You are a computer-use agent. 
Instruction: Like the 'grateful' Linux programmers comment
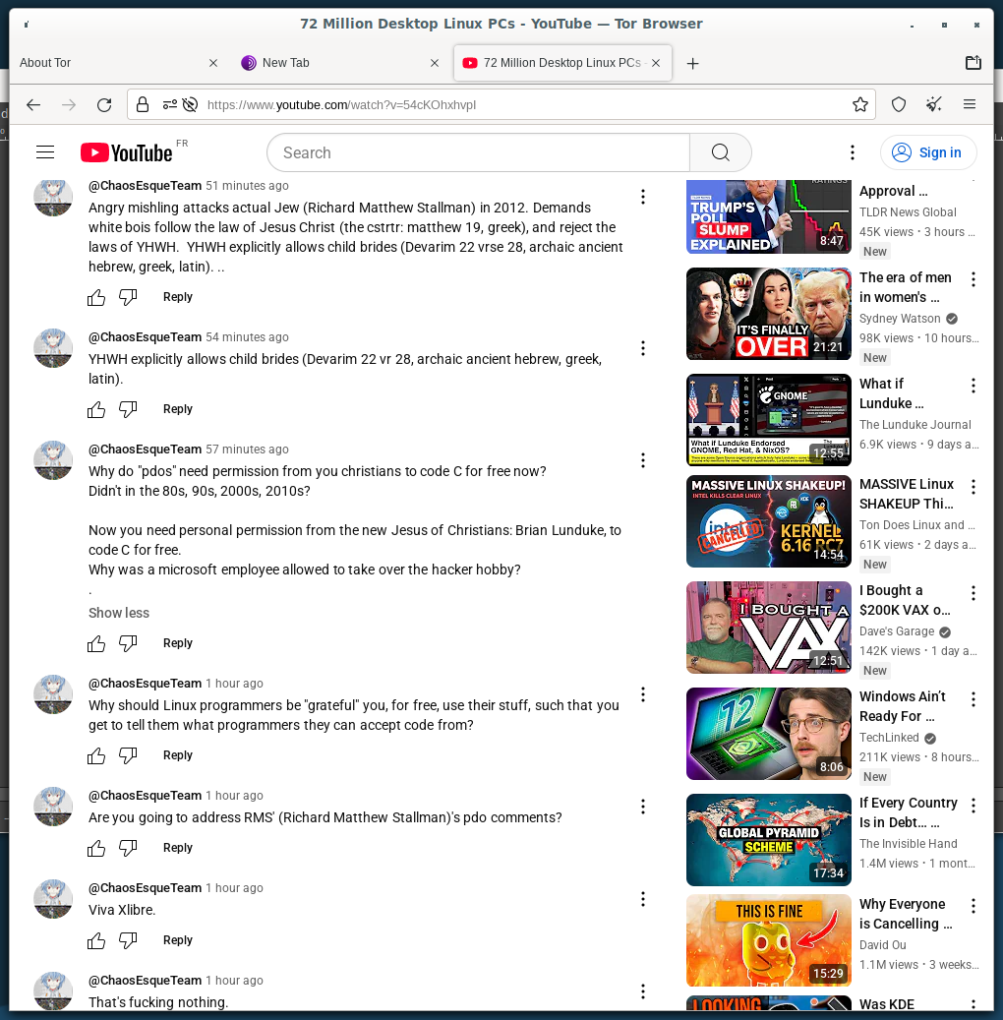point(96,755)
